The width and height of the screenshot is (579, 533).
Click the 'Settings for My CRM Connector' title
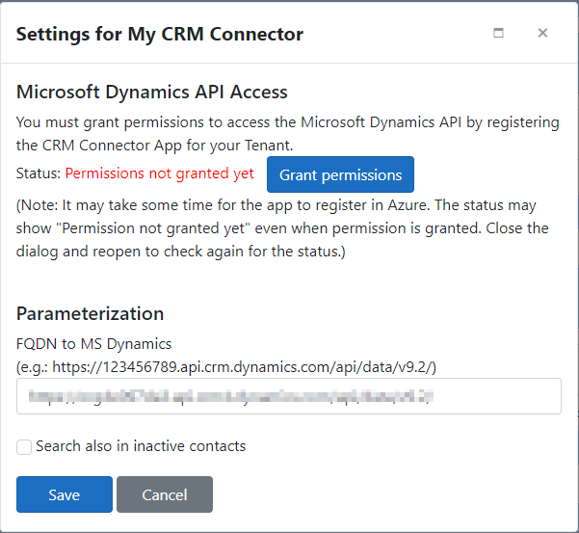click(x=160, y=34)
